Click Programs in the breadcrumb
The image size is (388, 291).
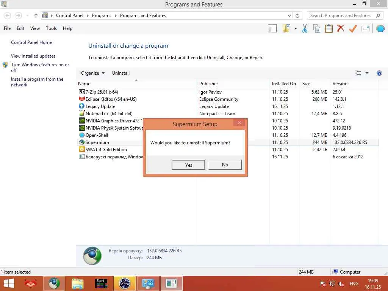102,16
